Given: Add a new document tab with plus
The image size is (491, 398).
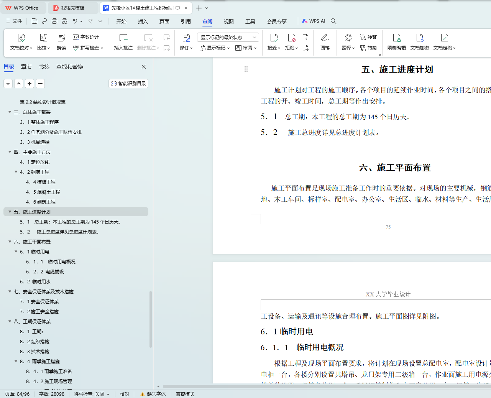Looking at the screenshot, I should [x=199, y=8].
